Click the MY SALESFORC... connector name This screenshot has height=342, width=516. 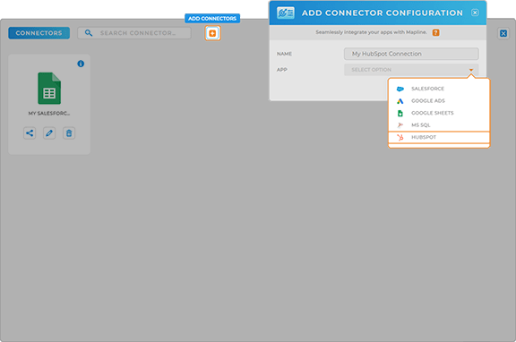coord(49,114)
